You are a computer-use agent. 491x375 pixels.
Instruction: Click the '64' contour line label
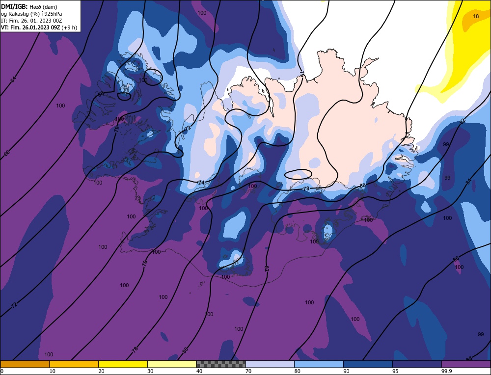tap(13, 80)
